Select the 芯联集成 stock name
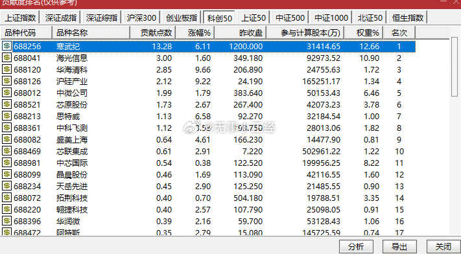 pyautogui.click(x=72, y=151)
